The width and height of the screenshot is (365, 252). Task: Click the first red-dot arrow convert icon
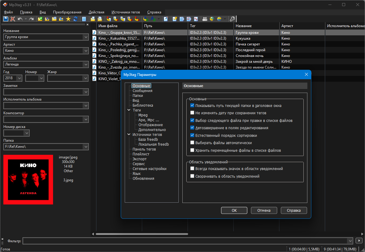coord(109,19)
